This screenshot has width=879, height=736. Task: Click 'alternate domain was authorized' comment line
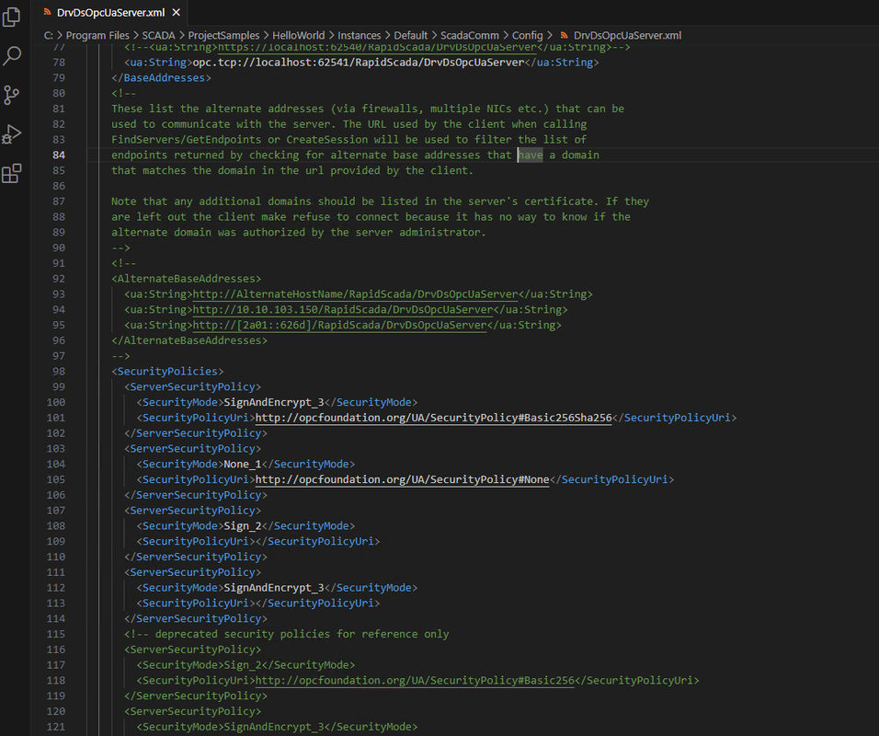pos(299,232)
